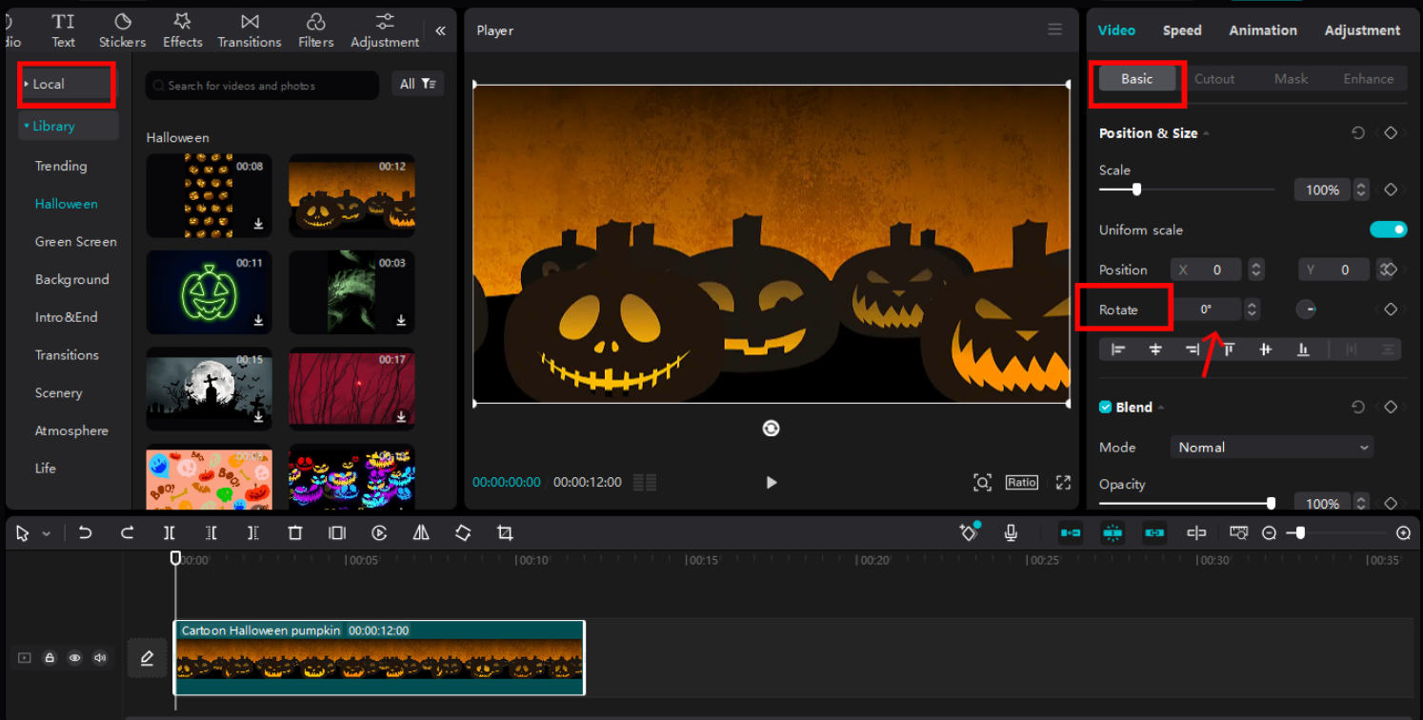This screenshot has width=1423, height=720.
Task: Select the Rotate icon in the timeline toolbar
Action: coord(462,532)
